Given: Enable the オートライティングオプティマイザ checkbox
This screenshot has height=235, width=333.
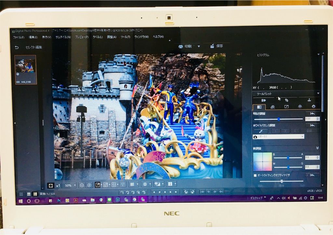Looking at the screenshot, I should click(x=255, y=175).
